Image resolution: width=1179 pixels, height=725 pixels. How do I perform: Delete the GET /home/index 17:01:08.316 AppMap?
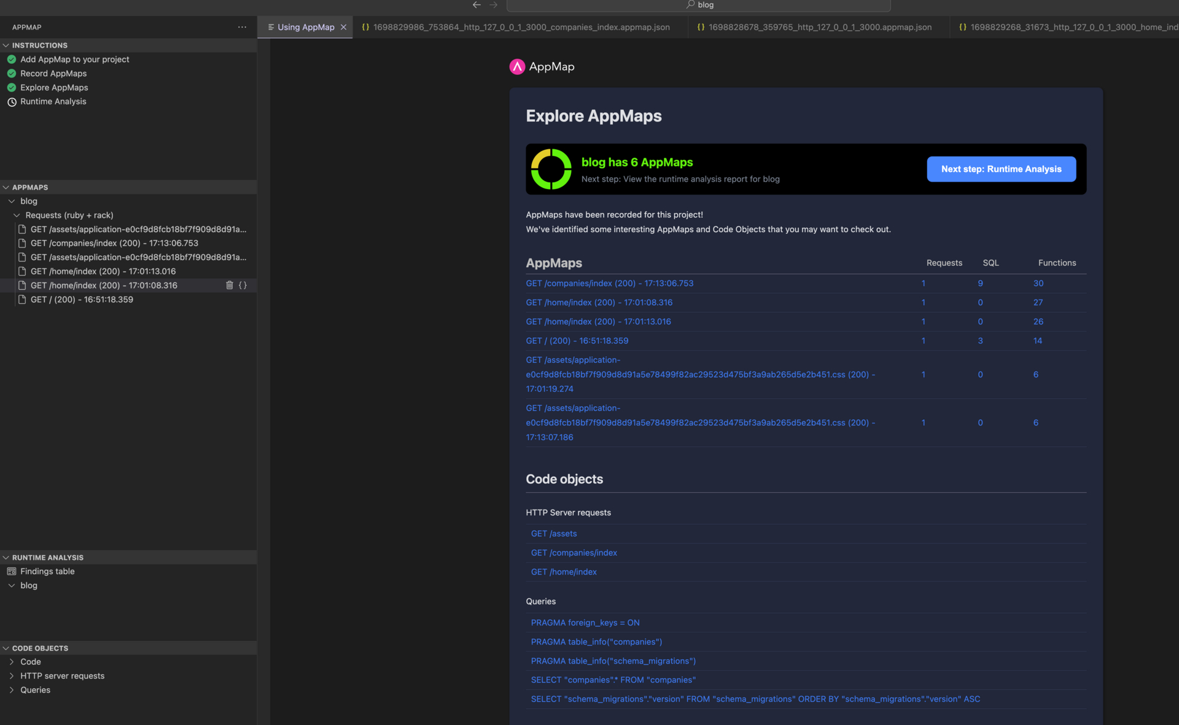coord(230,285)
